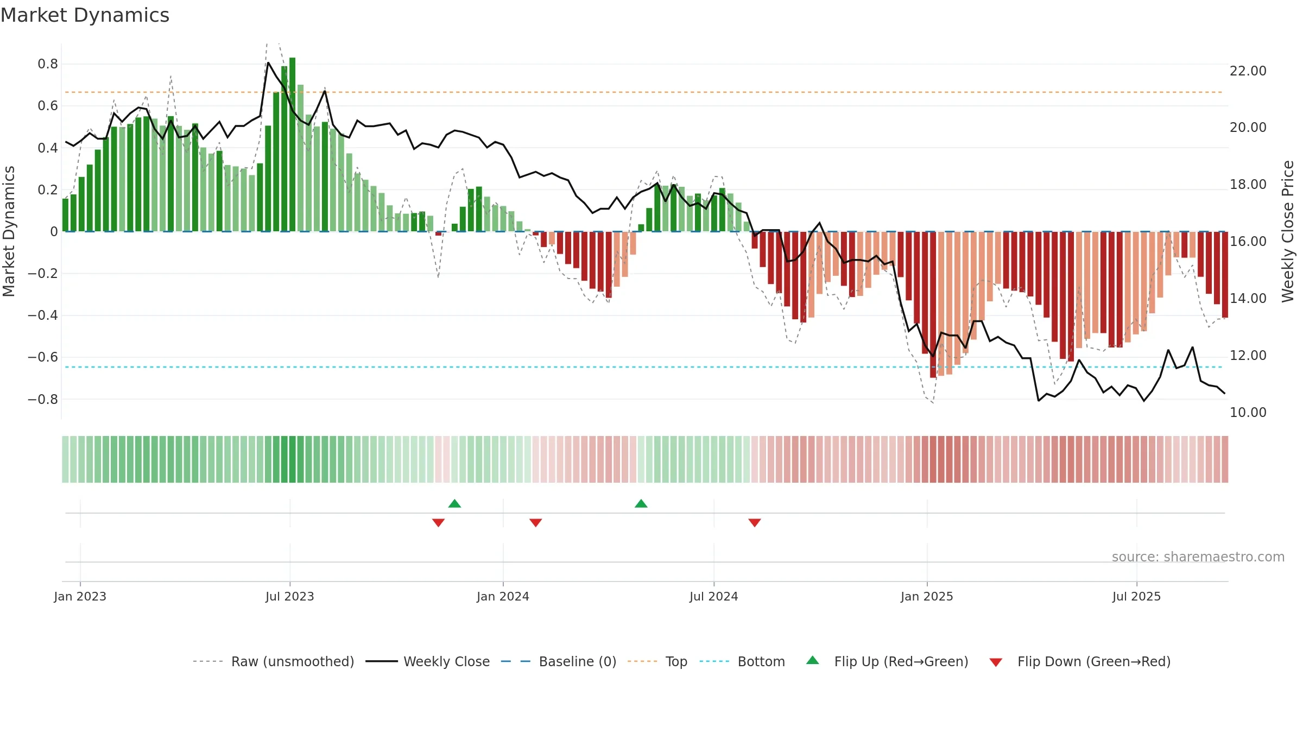Click the darkest red heatmap cell near Jan 2025

(x=933, y=459)
